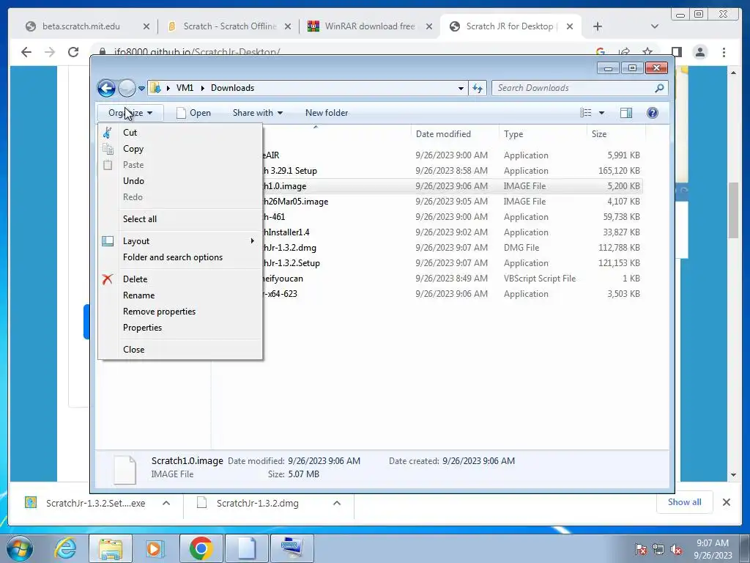
Task: Click Downloads in the address breadcrumb
Action: click(x=232, y=88)
